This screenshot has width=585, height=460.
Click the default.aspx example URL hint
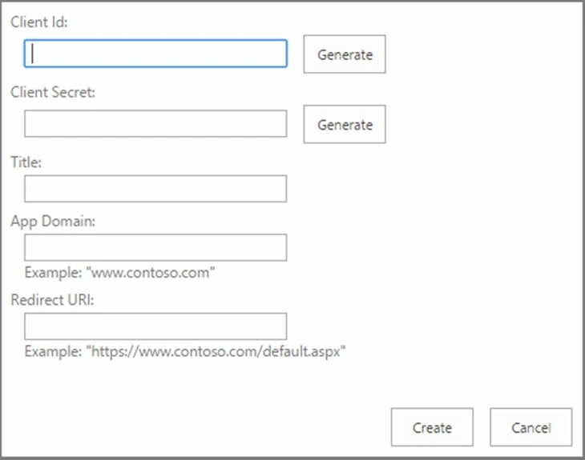pos(185,352)
